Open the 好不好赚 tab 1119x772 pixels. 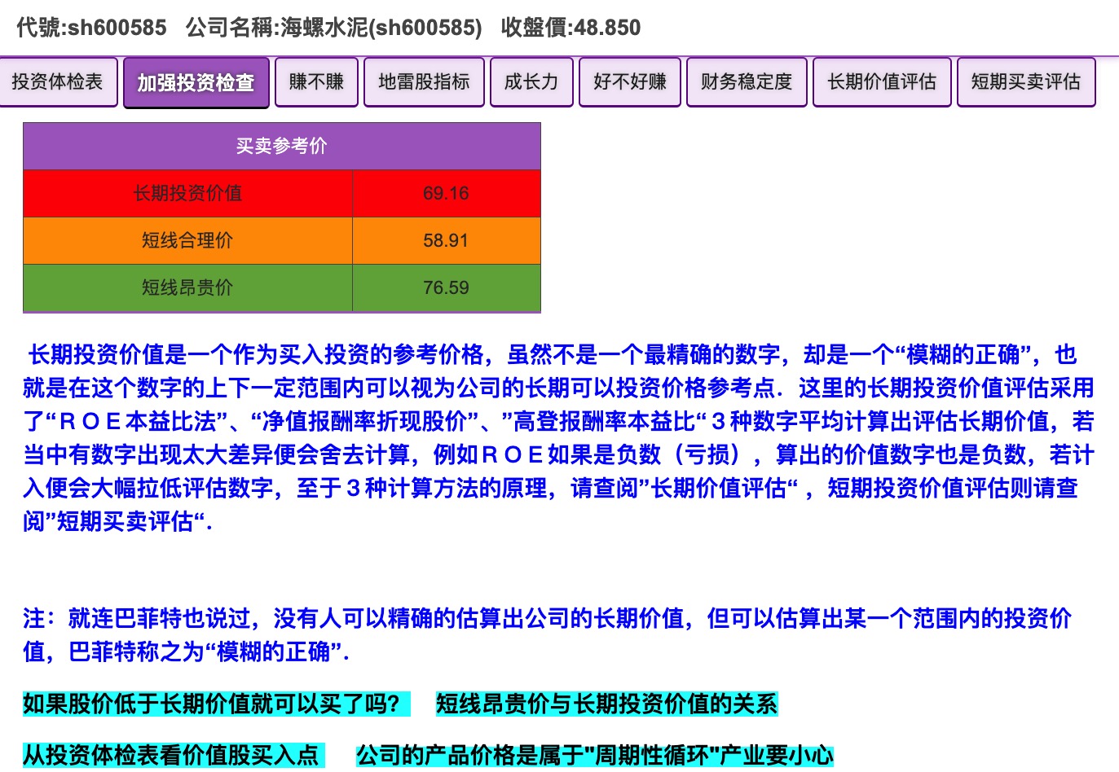tap(629, 81)
